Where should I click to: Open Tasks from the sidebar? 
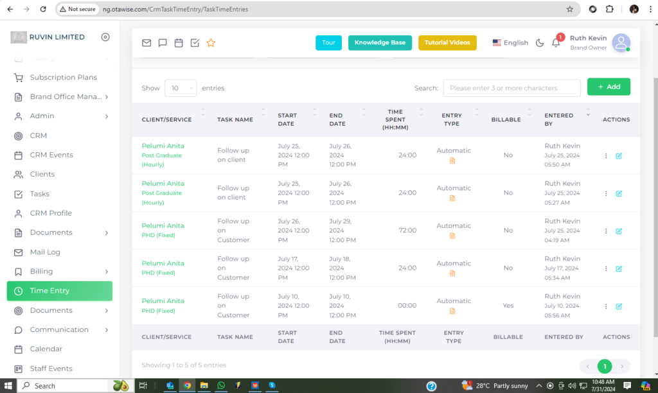pyautogui.click(x=39, y=194)
